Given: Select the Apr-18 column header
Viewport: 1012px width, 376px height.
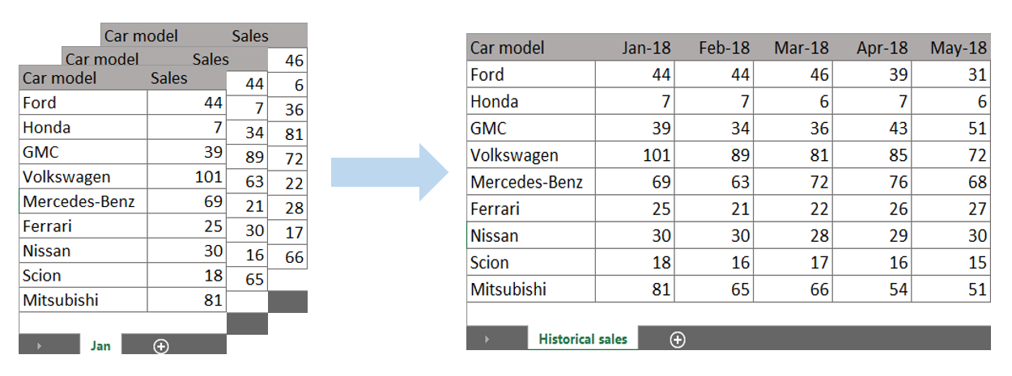Looking at the screenshot, I should click(872, 48).
